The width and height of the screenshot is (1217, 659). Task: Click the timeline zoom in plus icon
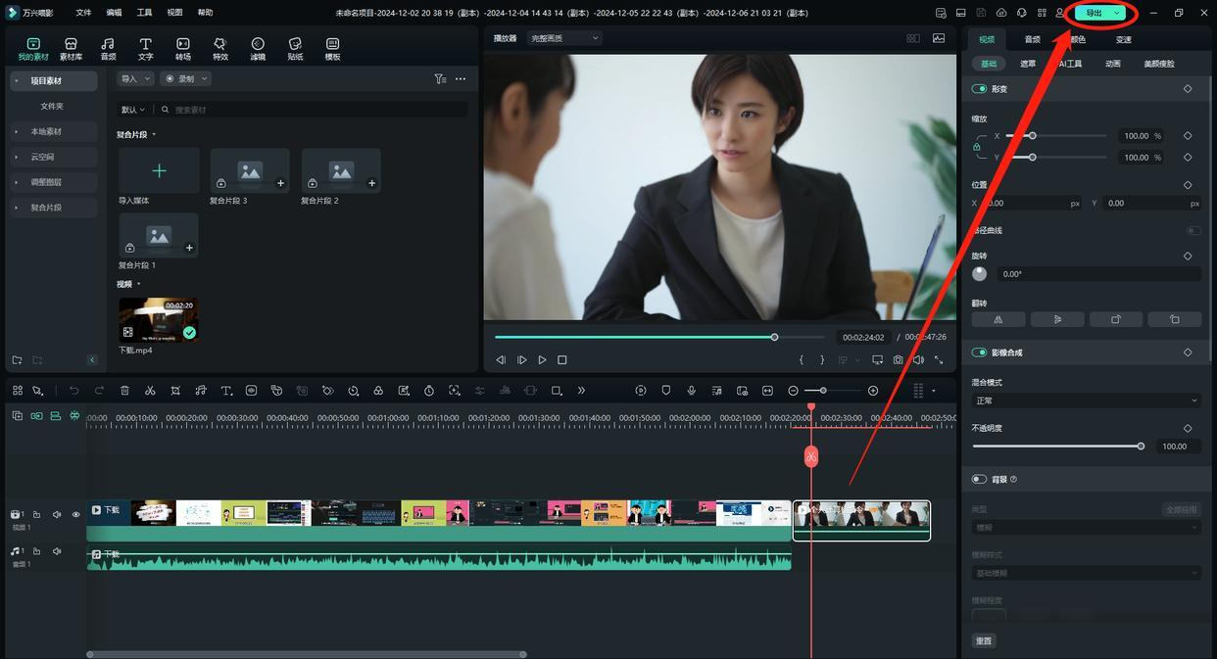coord(873,391)
